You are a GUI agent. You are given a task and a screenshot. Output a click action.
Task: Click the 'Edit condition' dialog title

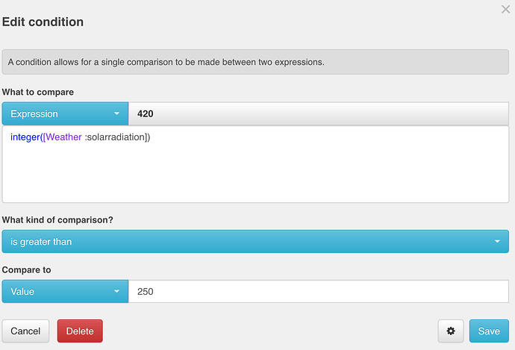tap(43, 22)
